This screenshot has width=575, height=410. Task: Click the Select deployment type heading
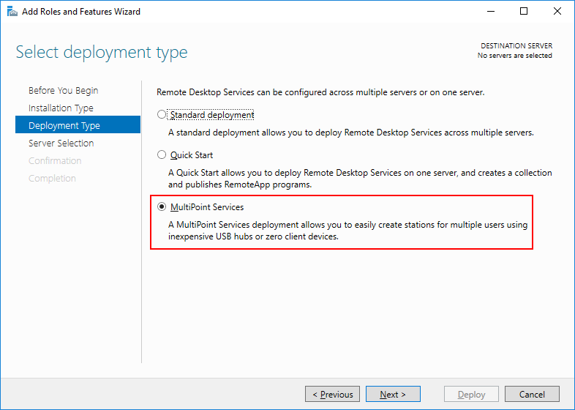(x=102, y=53)
